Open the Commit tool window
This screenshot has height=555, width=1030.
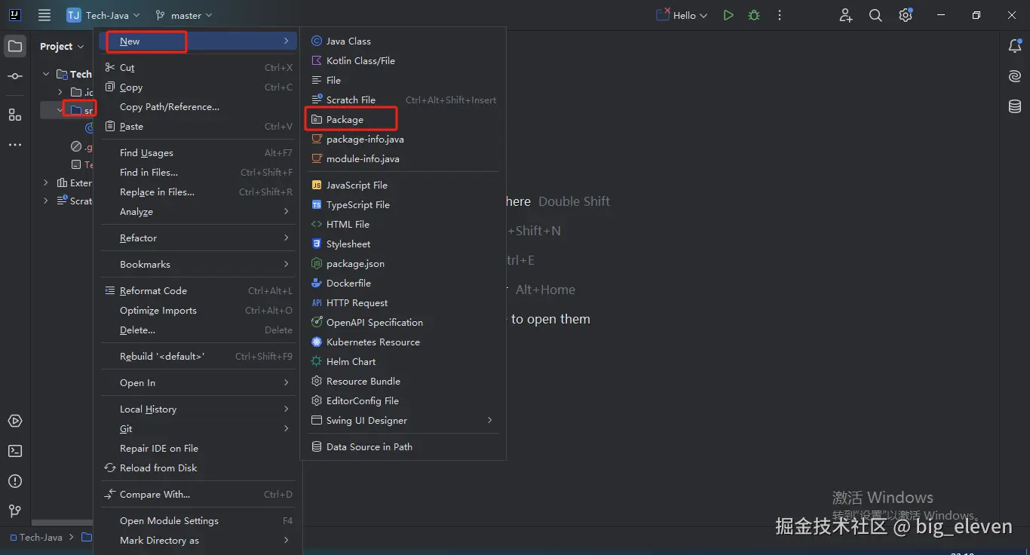tap(15, 76)
